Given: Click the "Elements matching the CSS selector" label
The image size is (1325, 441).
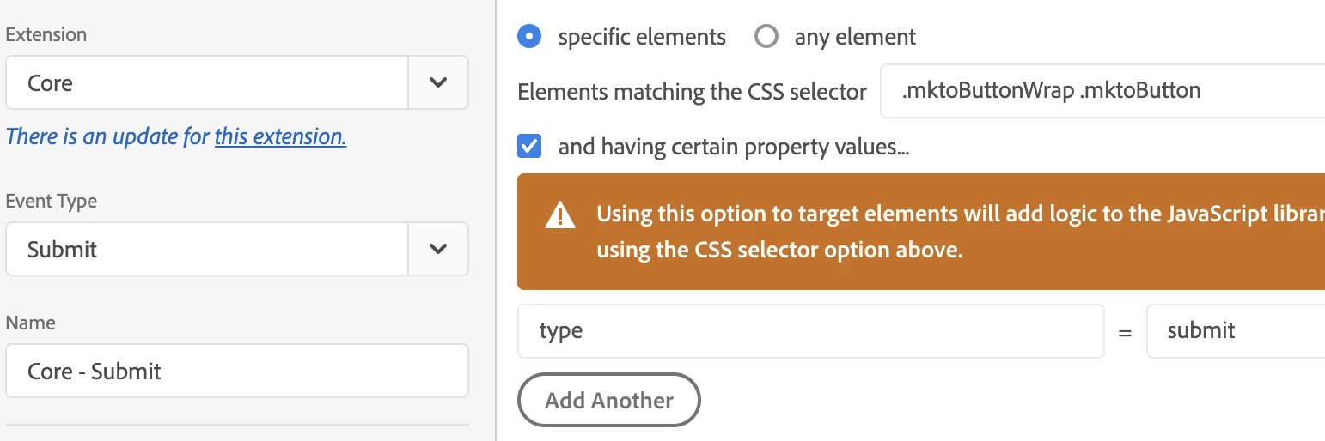Looking at the screenshot, I should 692,92.
